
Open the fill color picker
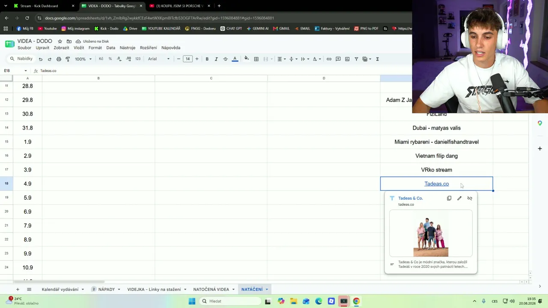(x=246, y=59)
